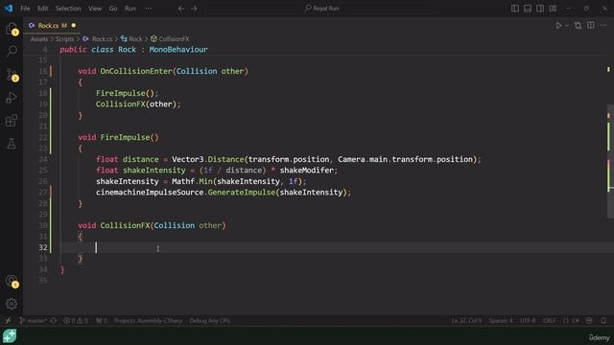The image size is (614, 345).
Task: Click the CRLF end of line selector
Action: click(549, 321)
